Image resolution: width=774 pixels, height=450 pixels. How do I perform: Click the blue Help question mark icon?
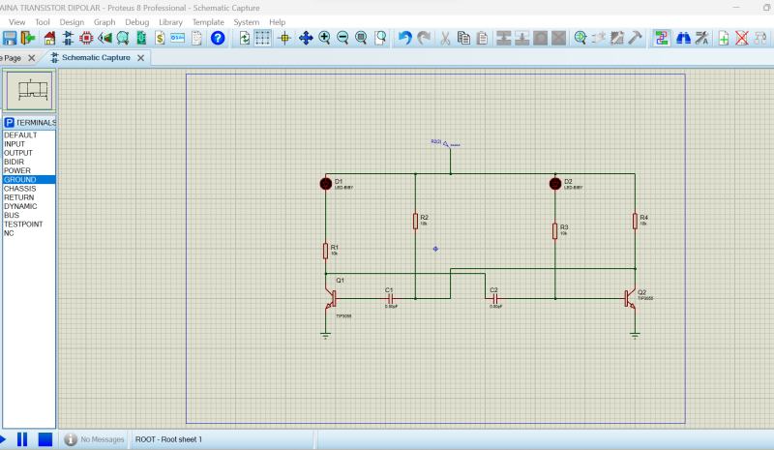pos(218,39)
